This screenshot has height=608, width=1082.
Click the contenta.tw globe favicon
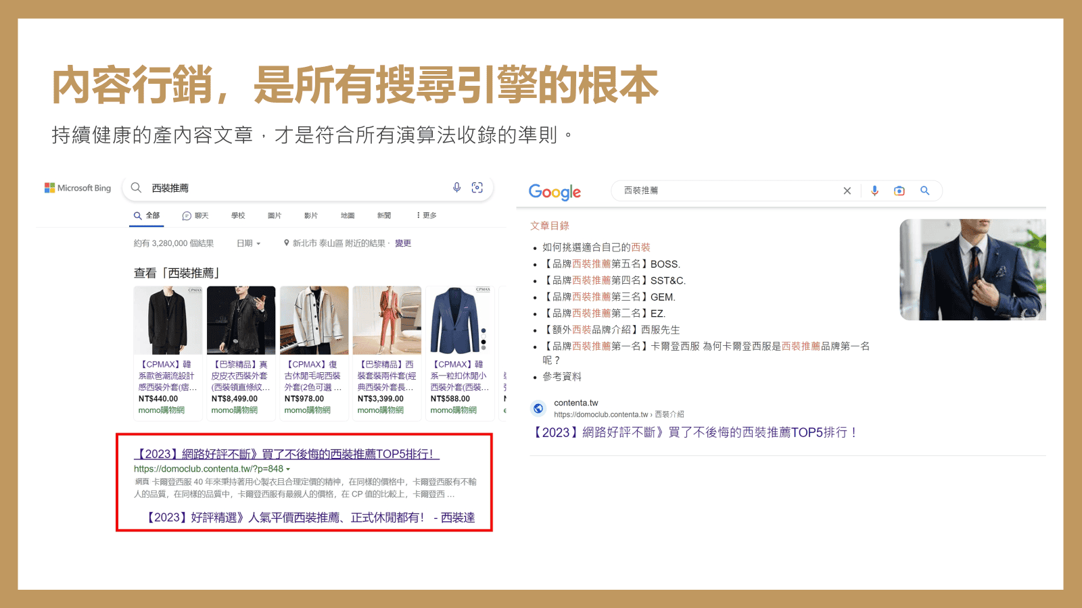[x=538, y=408]
